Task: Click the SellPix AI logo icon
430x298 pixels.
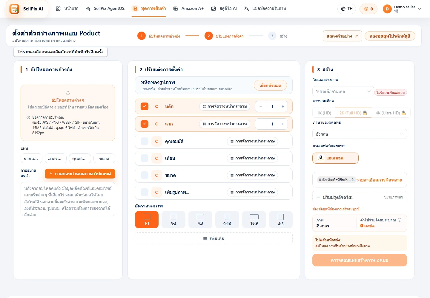Action: point(14,9)
